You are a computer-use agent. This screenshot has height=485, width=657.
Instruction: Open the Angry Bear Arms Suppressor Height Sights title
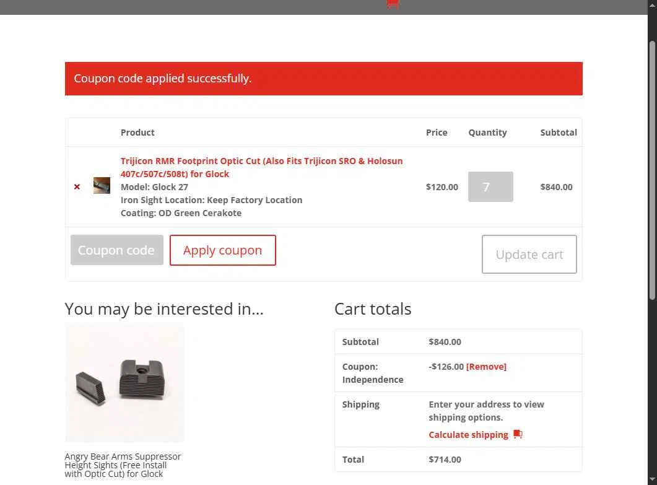pyautogui.click(x=123, y=465)
